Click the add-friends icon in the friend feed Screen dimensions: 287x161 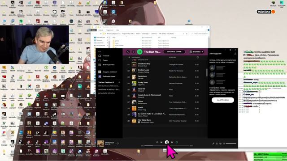[235, 54]
